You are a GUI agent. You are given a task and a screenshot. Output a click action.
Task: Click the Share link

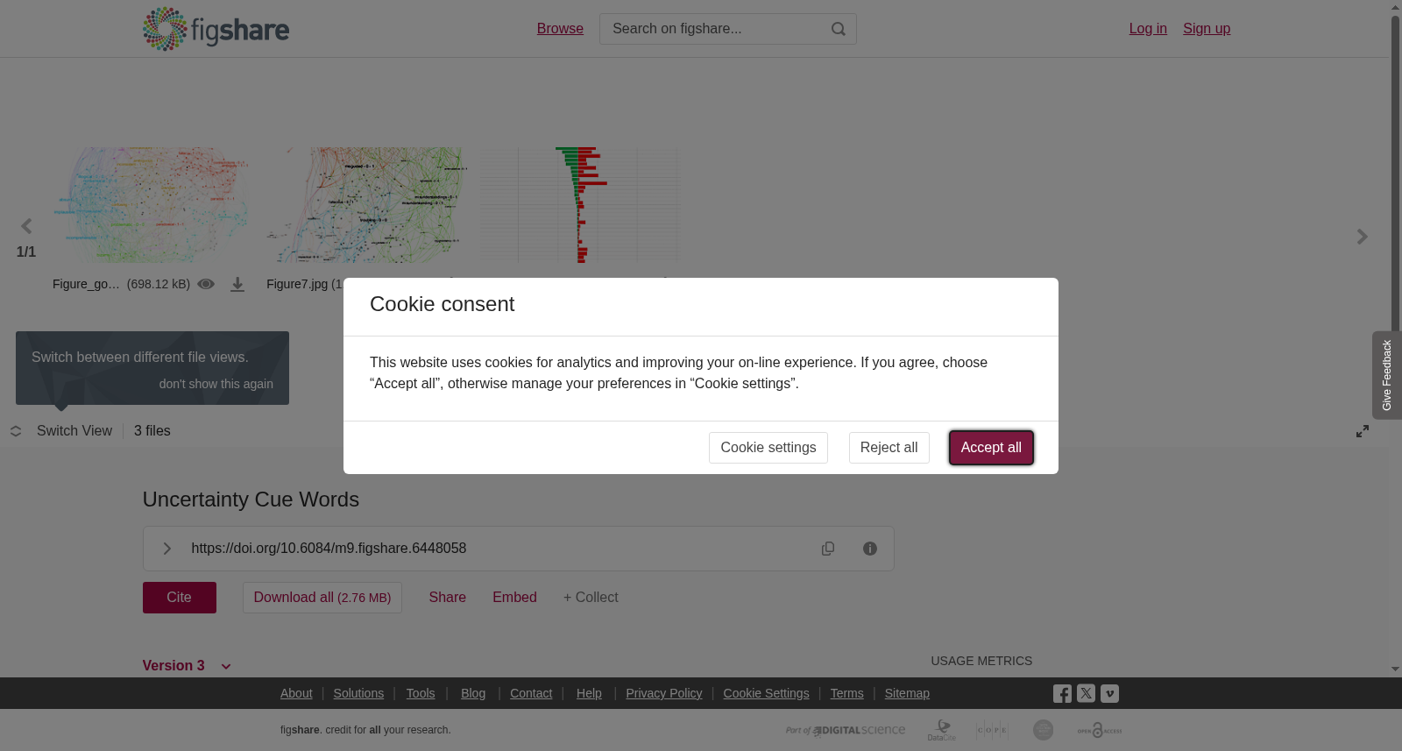click(x=448, y=598)
